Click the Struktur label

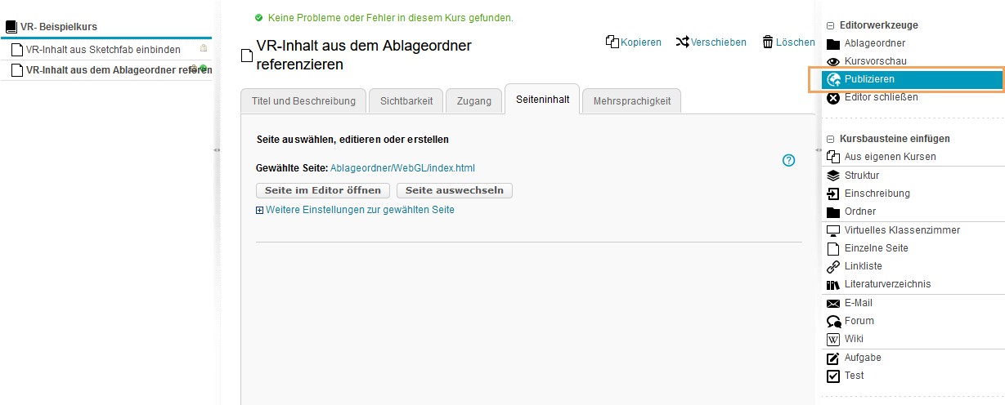pos(862,176)
